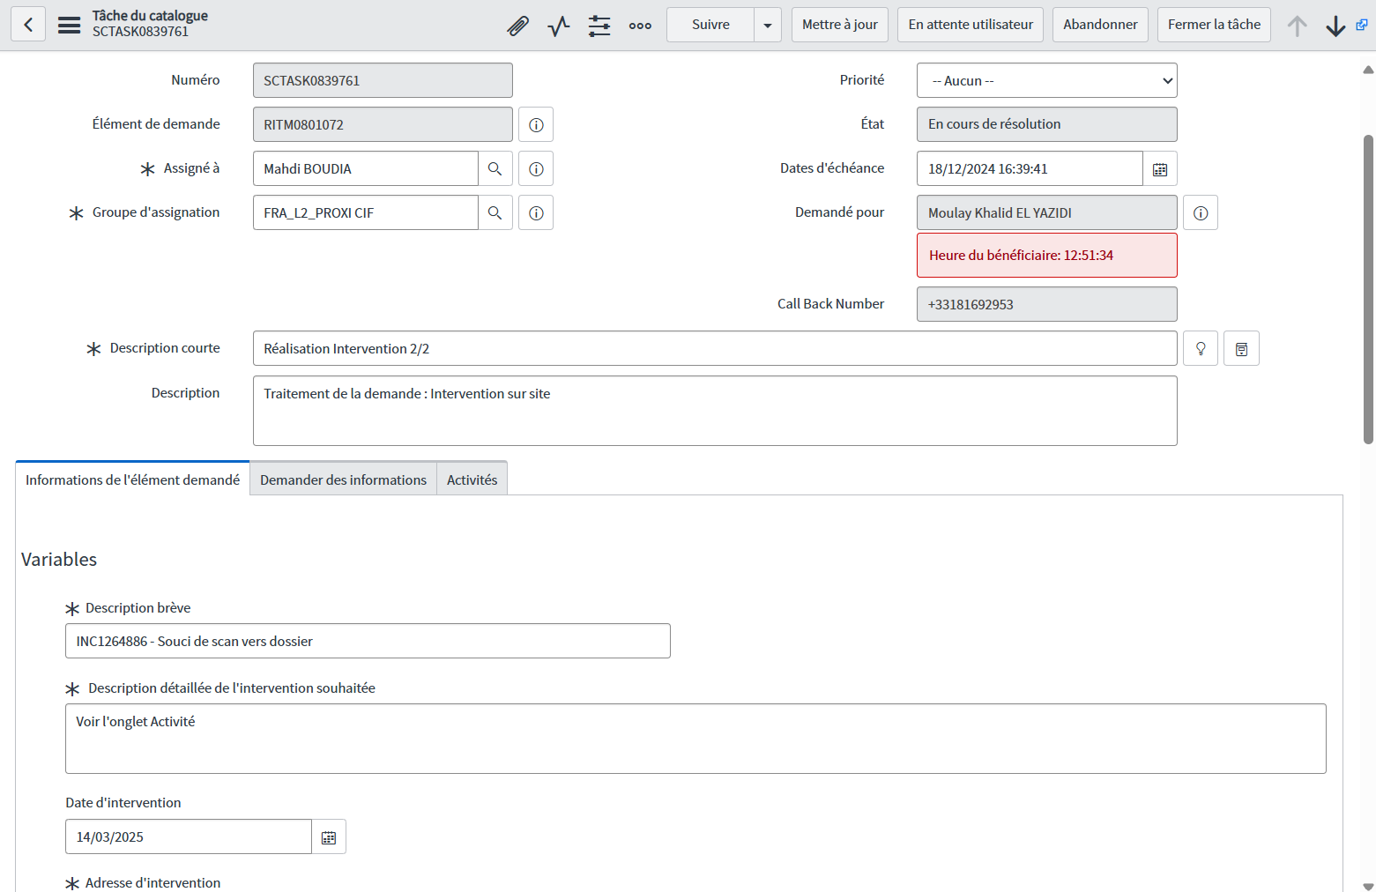
Task: Click the vertical scrollbar thumb
Action: pyautogui.click(x=1368, y=289)
